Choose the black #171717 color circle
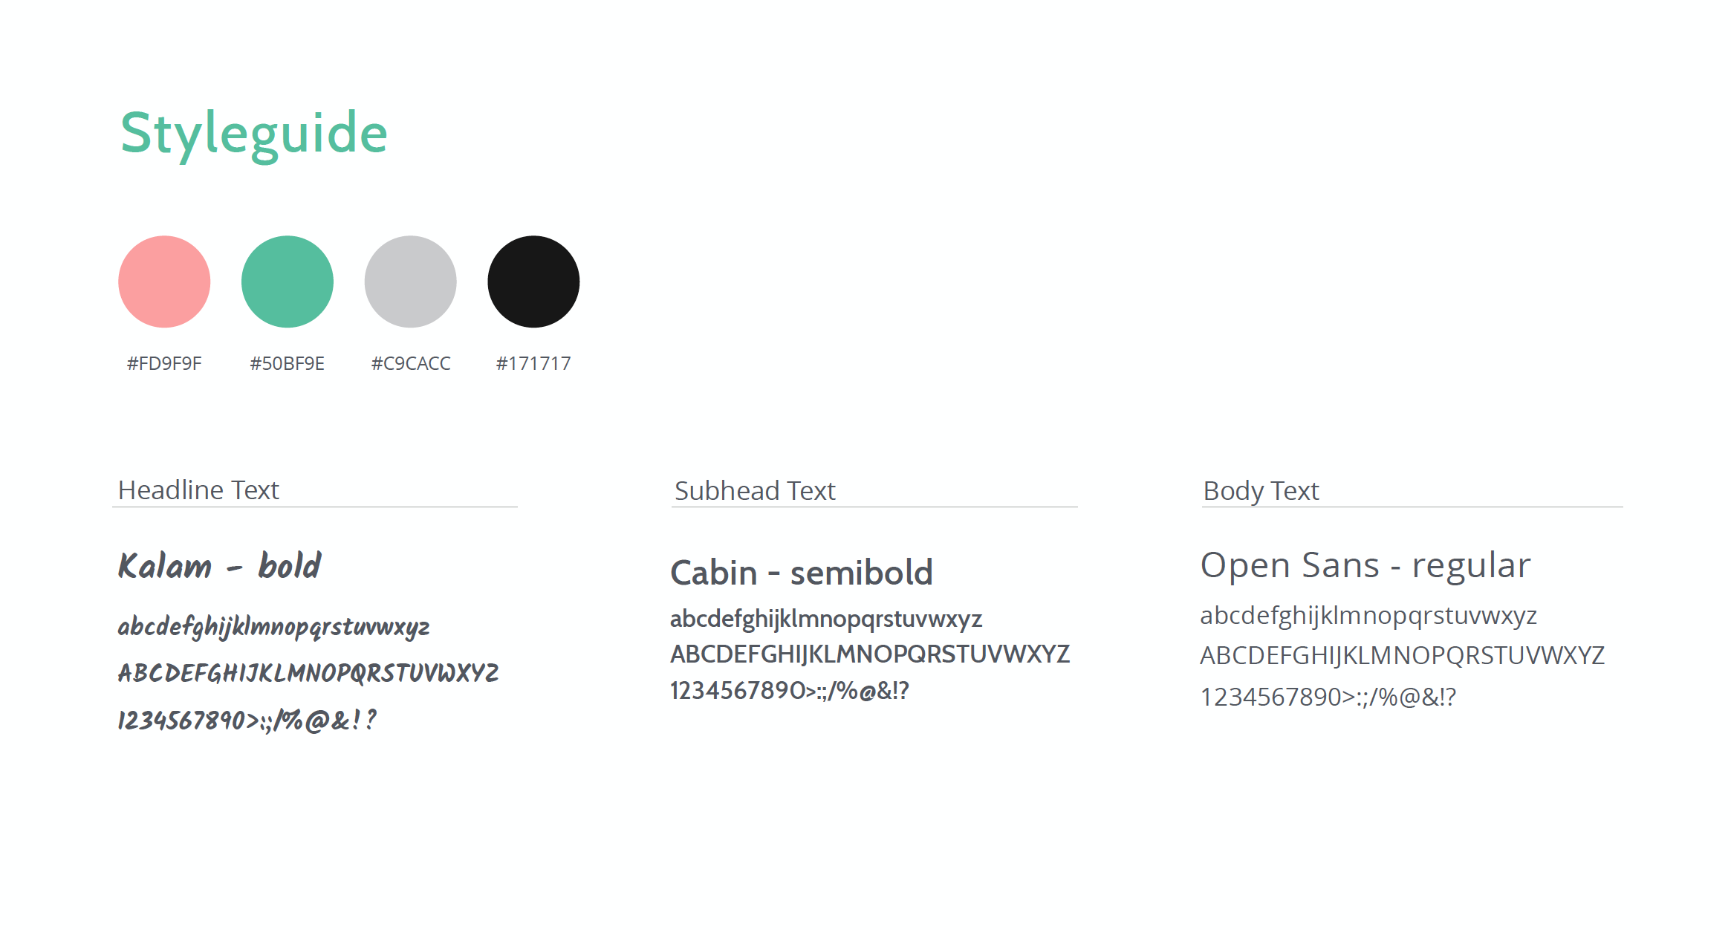Screen dimensions: 1731x930 [x=533, y=282]
